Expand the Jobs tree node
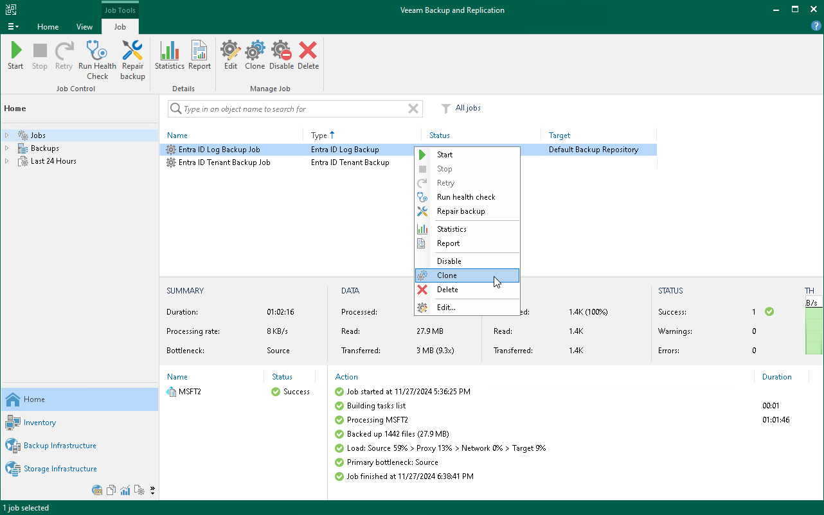The image size is (824, 515). [8, 135]
